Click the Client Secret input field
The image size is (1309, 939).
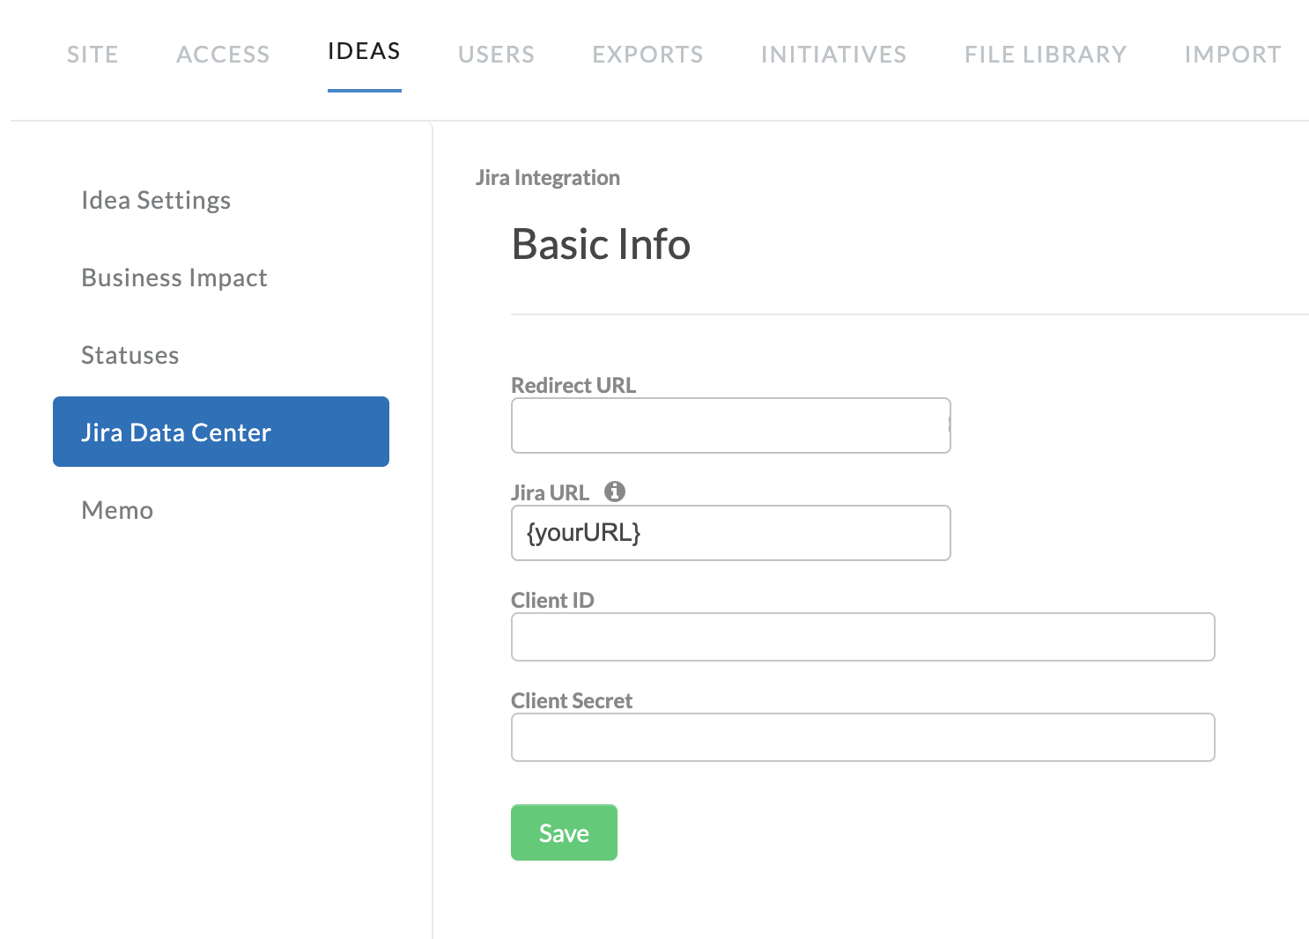coord(863,737)
